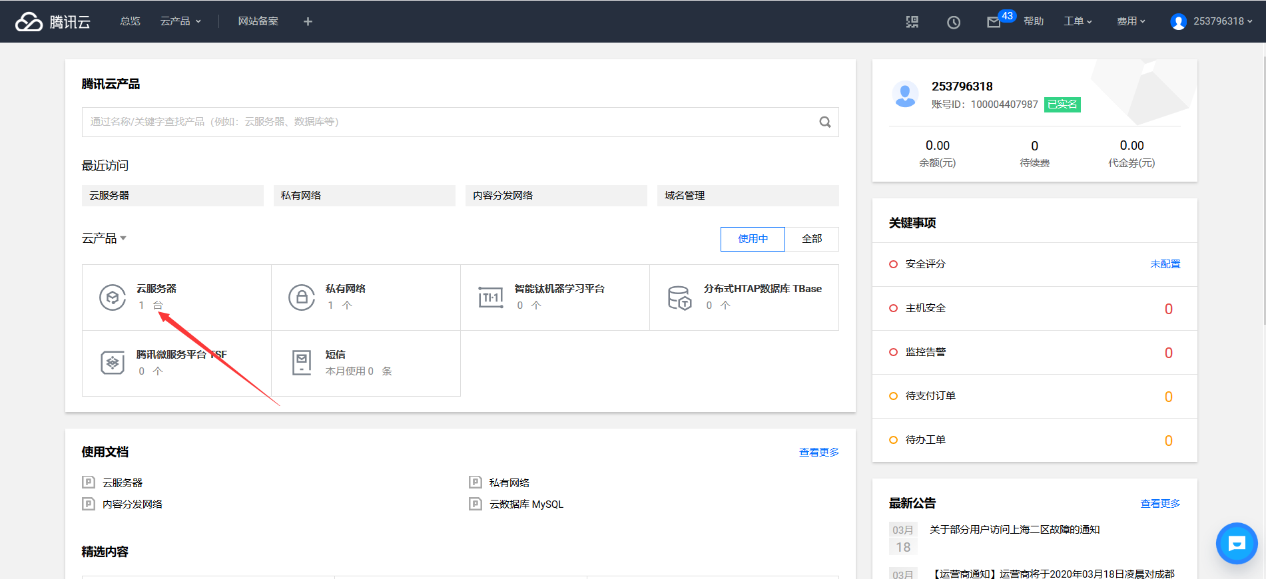The height and width of the screenshot is (579, 1266).
Task: Open 帮助 in the top bar
Action: pos(1034,21)
